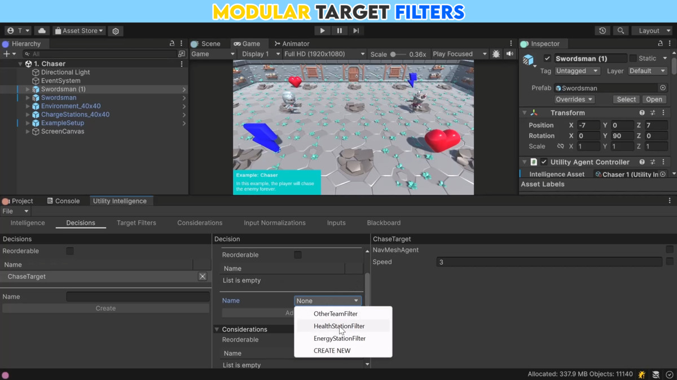Open the Undo History icon
Viewport: 677px width, 380px height.
tap(603, 31)
